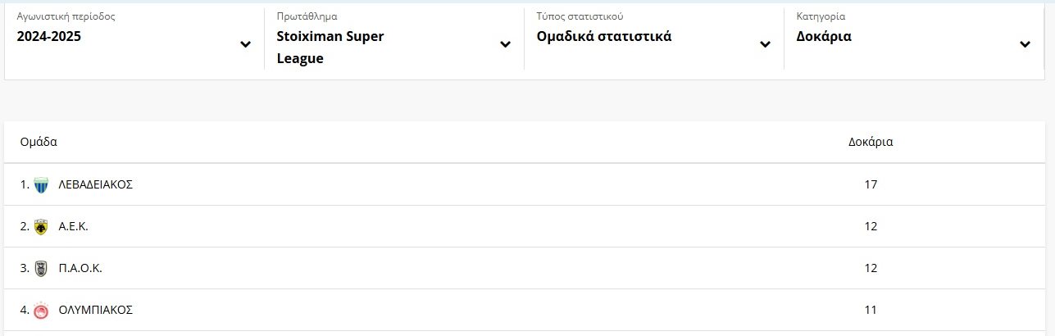The height and width of the screenshot is (336, 1055).
Task: Click the Stoiximan Super League selection
Action: (330, 48)
